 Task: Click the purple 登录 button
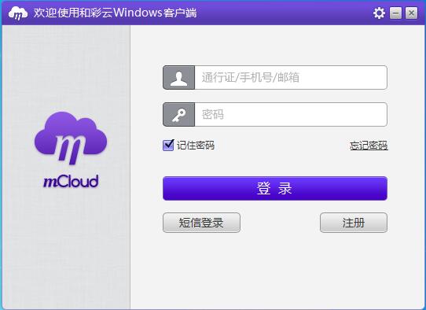point(275,189)
